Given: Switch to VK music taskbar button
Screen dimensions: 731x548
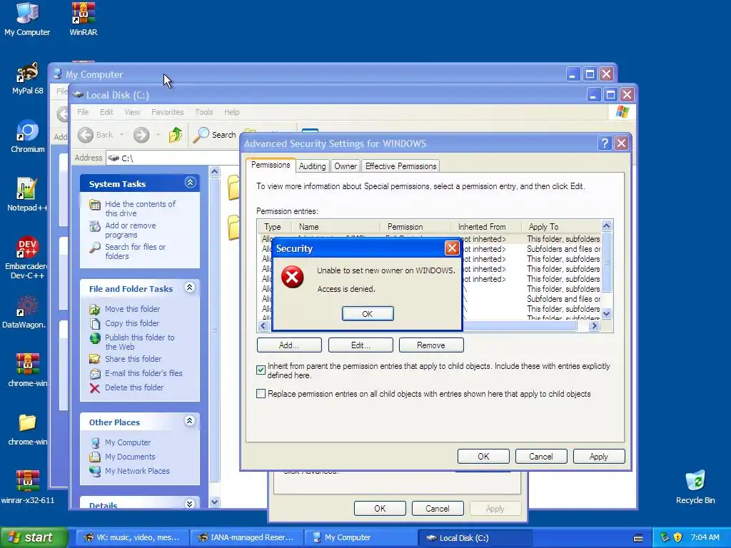Looking at the screenshot, I should (131, 537).
